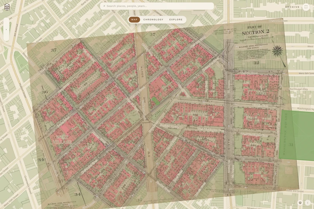Click the WEST VILLAGE map label
The width and height of the screenshot is (314, 209).
tap(62, 140)
